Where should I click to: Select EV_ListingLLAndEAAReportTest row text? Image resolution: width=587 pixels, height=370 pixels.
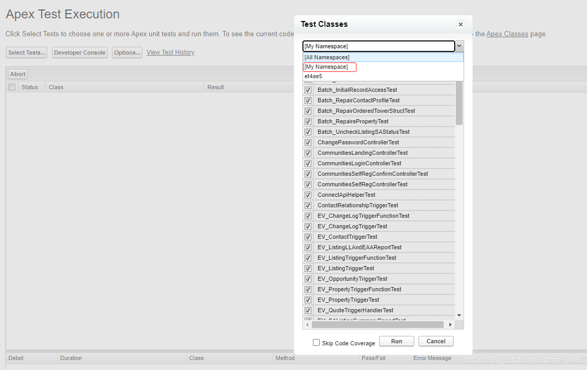[x=359, y=247]
